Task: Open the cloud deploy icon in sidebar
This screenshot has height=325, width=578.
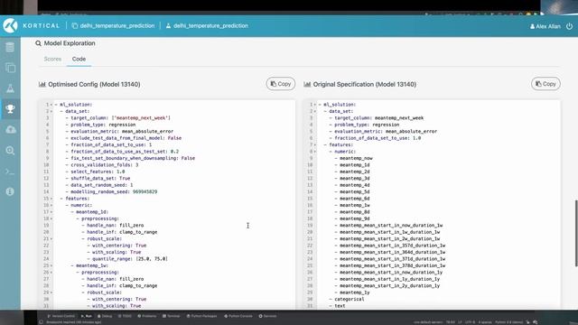Action: tap(10, 129)
